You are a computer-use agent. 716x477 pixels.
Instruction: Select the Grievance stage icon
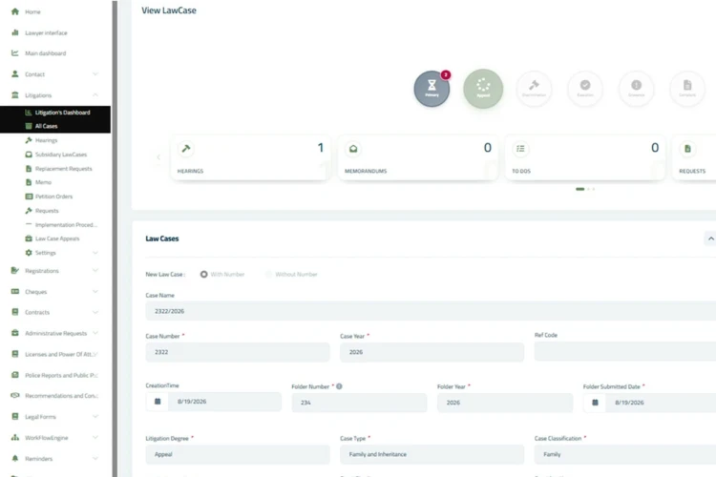click(x=636, y=85)
